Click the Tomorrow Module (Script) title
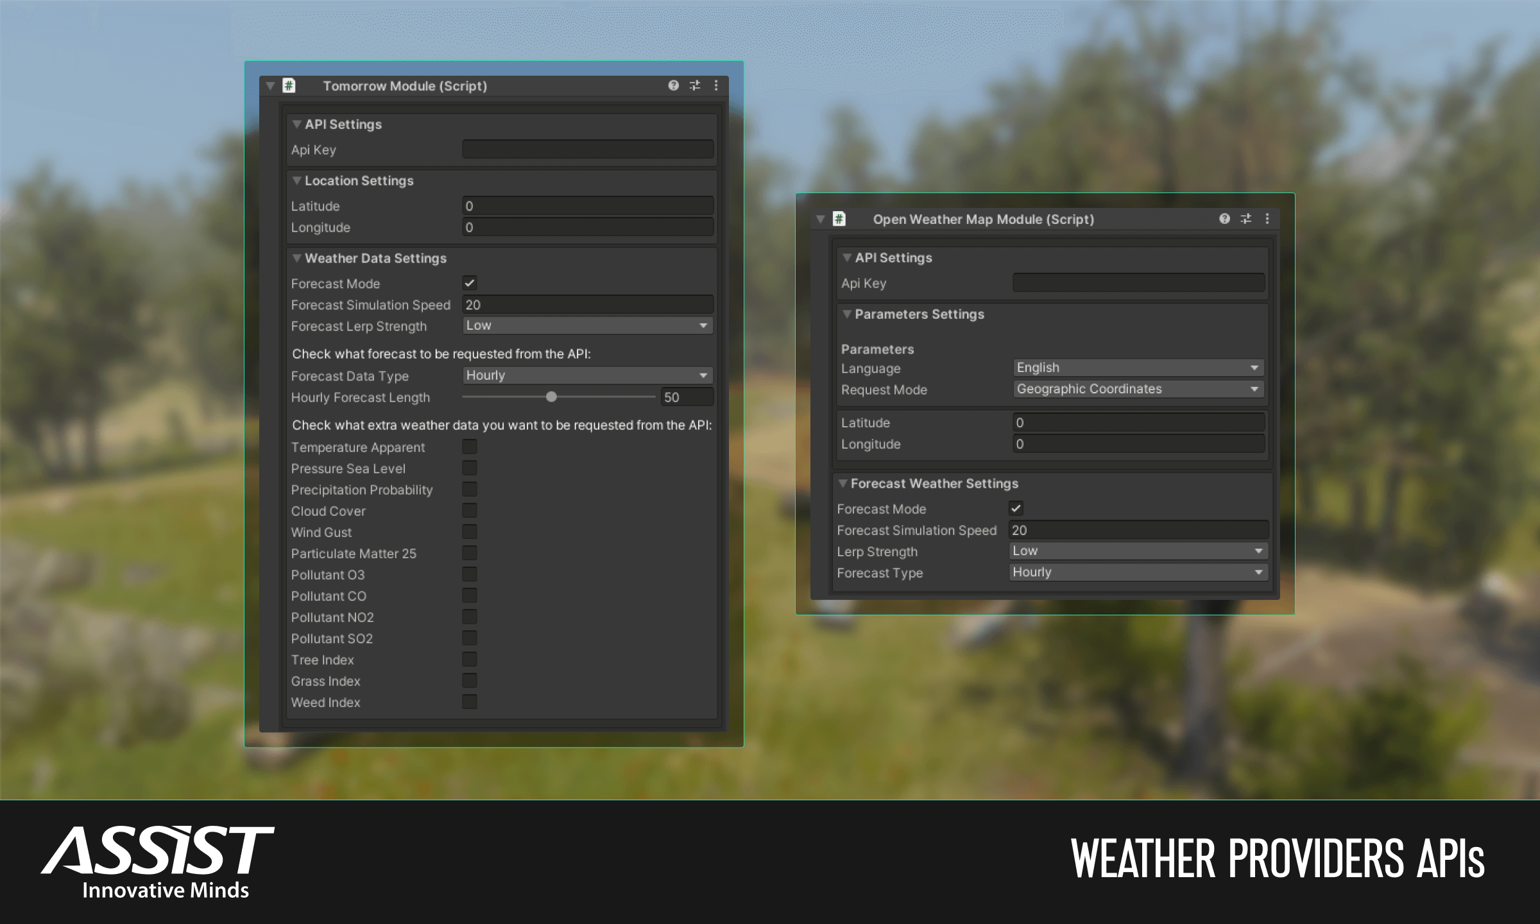This screenshot has width=1540, height=924. pyautogui.click(x=405, y=86)
